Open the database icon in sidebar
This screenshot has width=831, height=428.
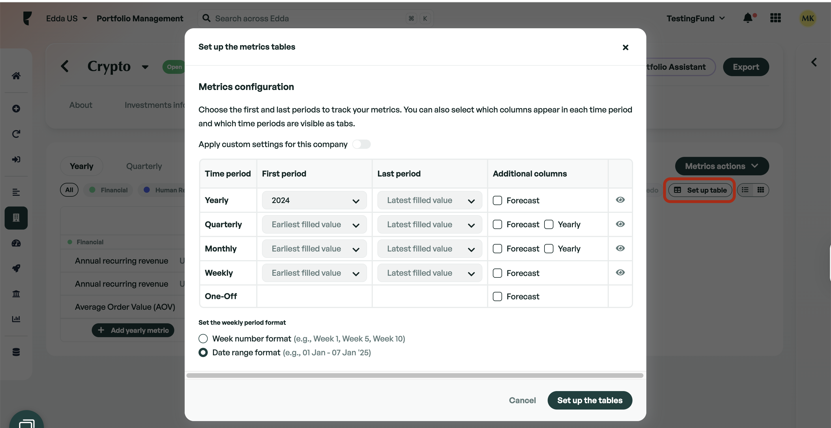tap(16, 352)
